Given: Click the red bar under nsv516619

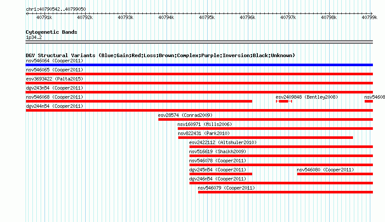Looking at the screenshot, I should 281,156.
